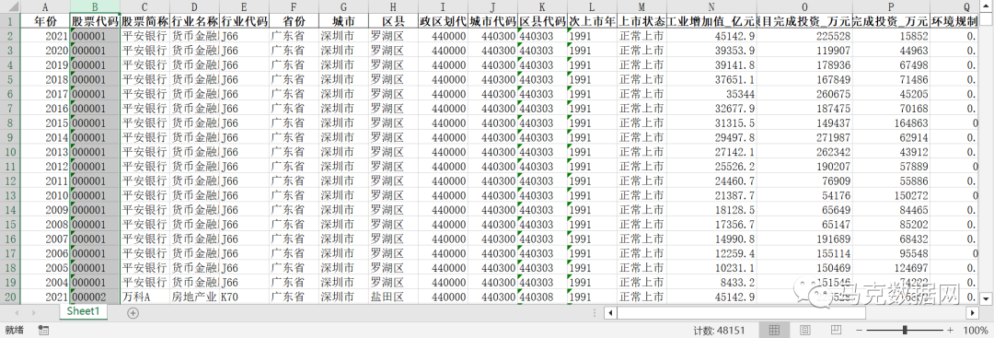Click the 股票代码 header cell
The width and height of the screenshot is (994, 338).
(95, 21)
